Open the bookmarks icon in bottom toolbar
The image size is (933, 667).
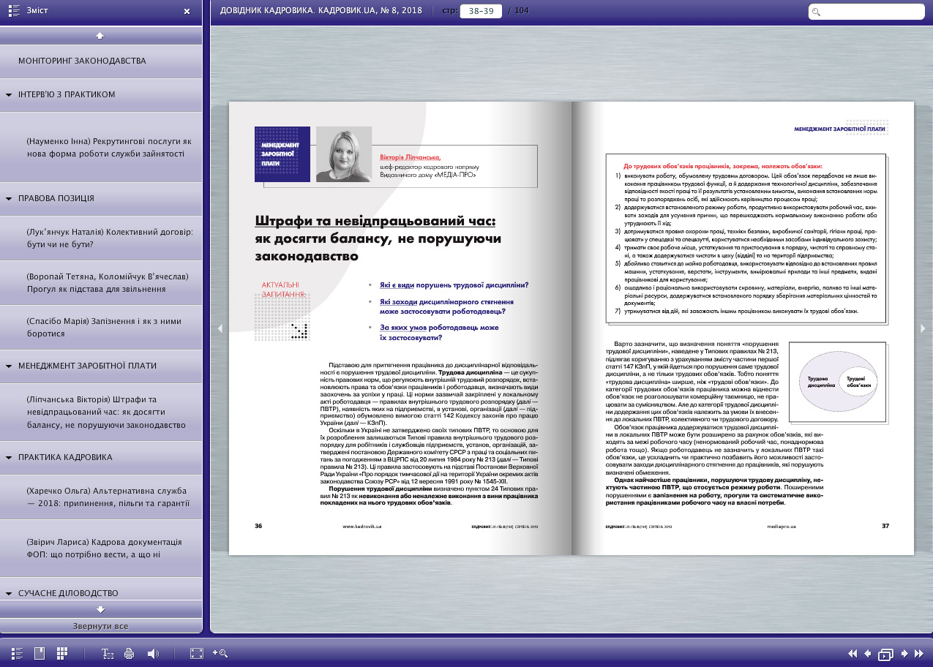(40, 653)
